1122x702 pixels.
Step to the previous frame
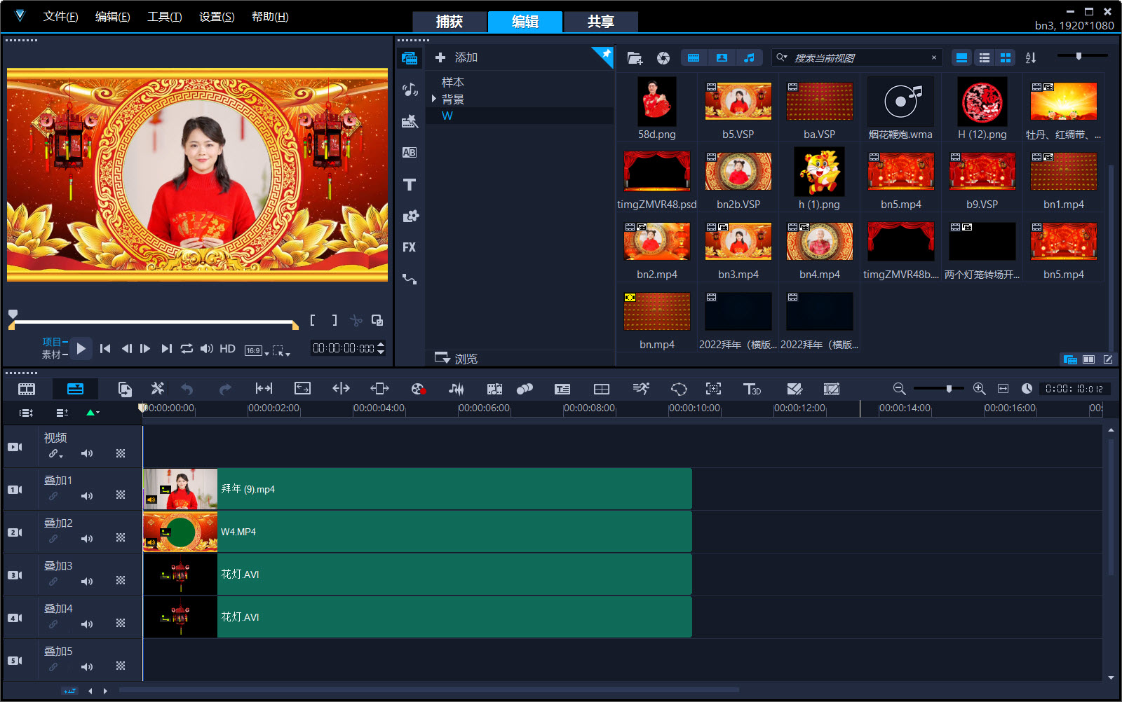pyautogui.click(x=126, y=348)
